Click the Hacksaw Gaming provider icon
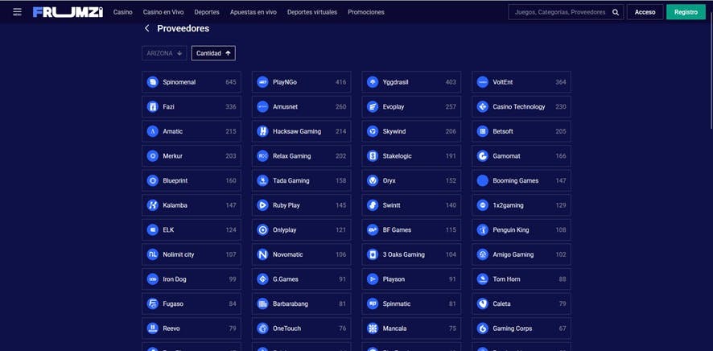This screenshot has height=351, width=713. point(262,131)
